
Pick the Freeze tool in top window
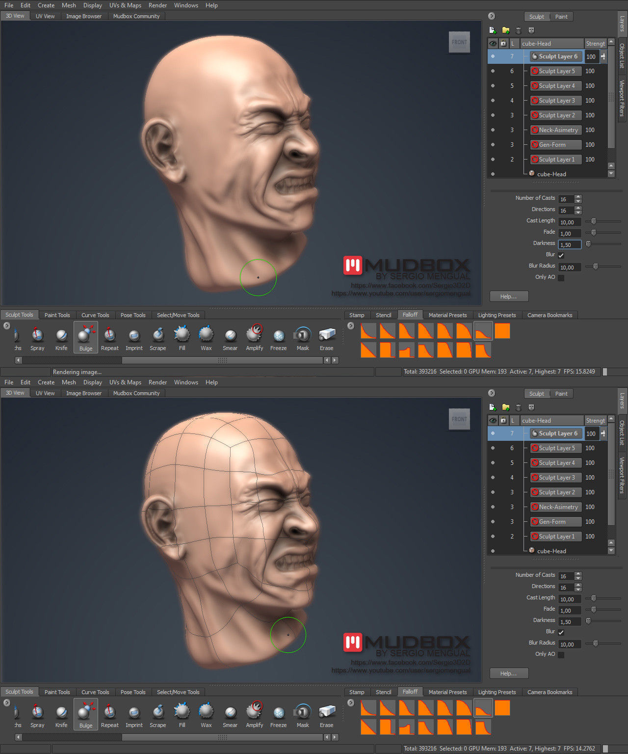(x=278, y=339)
